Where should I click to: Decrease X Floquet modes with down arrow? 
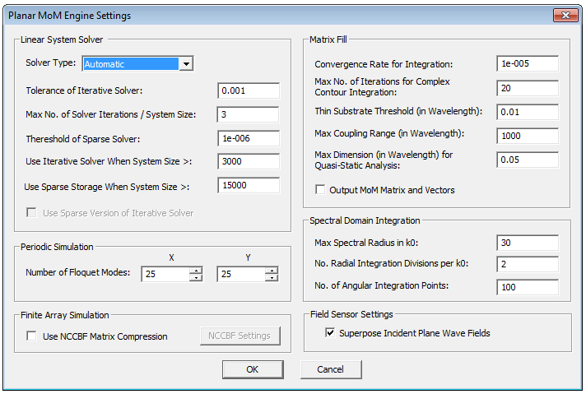click(195, 278)
